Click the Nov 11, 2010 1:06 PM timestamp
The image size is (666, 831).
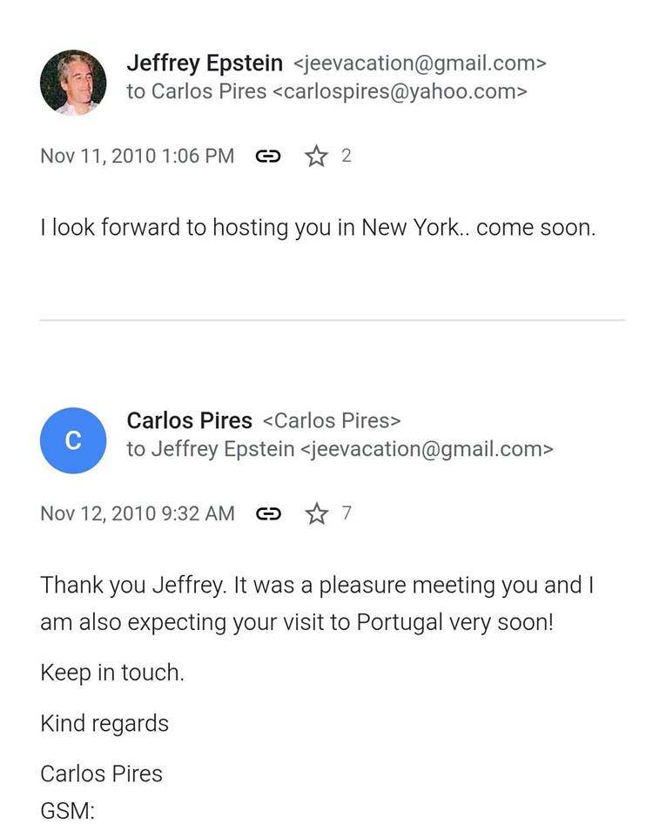coord(137,157)
